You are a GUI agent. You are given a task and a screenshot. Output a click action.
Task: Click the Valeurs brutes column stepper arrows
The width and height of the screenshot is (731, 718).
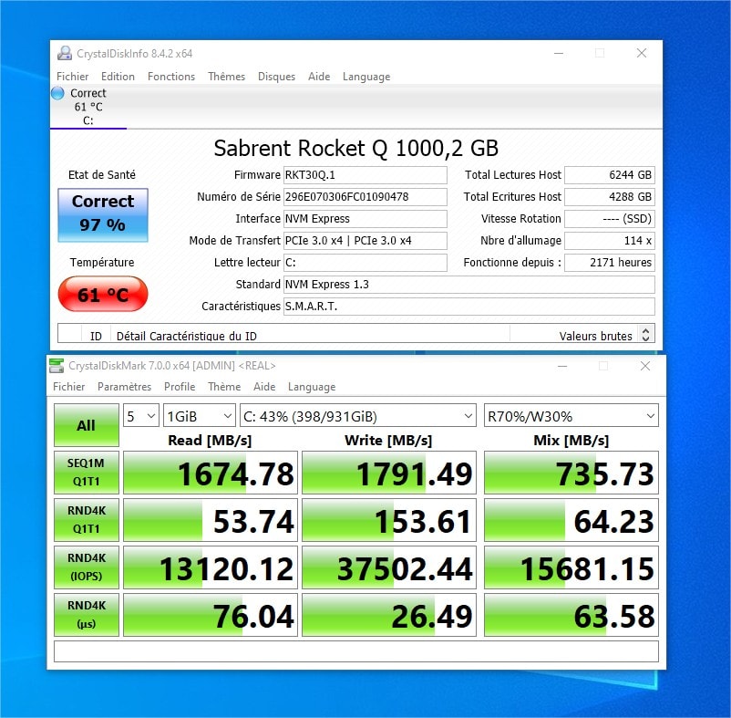pos(645,334)
